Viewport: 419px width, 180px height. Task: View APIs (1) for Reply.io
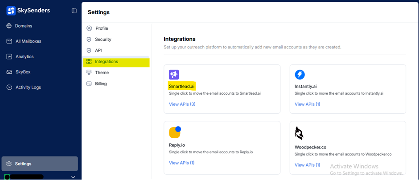pyautogui.click(x=182, y=163)
